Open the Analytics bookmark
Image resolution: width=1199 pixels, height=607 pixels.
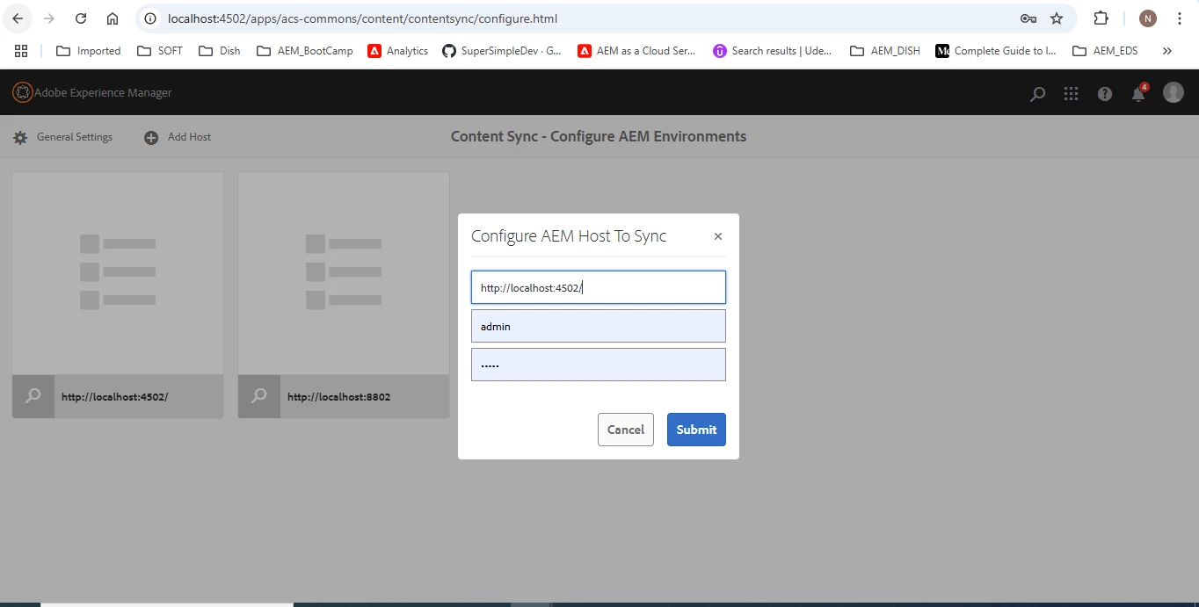pos(398,51)
